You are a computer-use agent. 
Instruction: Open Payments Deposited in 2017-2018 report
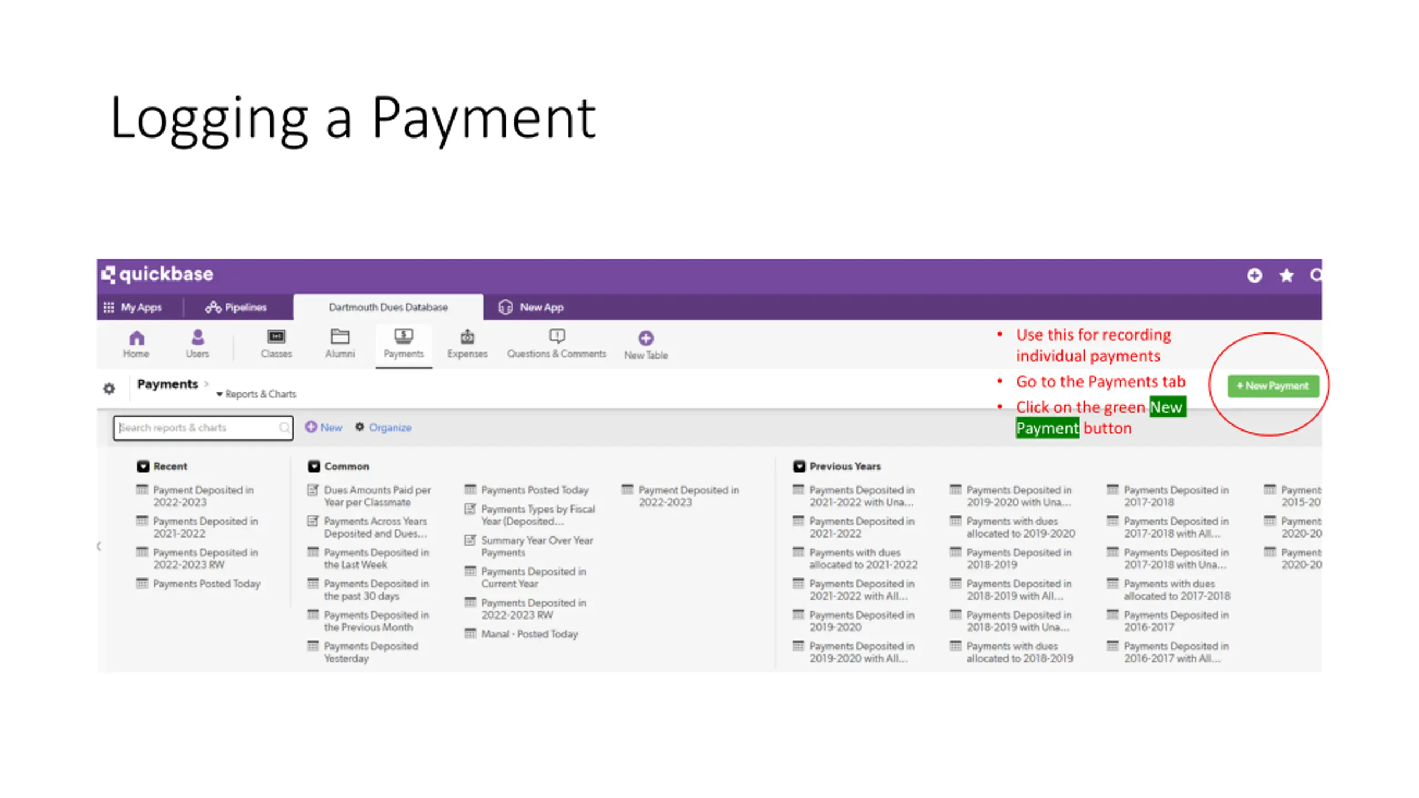[1176, 496]
